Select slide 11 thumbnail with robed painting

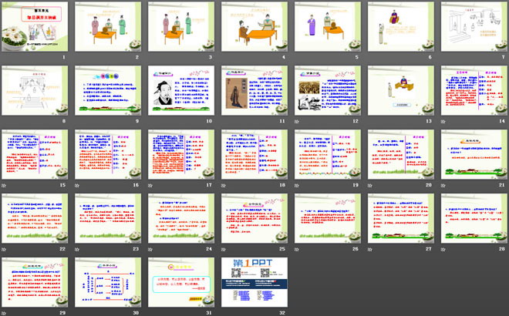coord(254,90)
